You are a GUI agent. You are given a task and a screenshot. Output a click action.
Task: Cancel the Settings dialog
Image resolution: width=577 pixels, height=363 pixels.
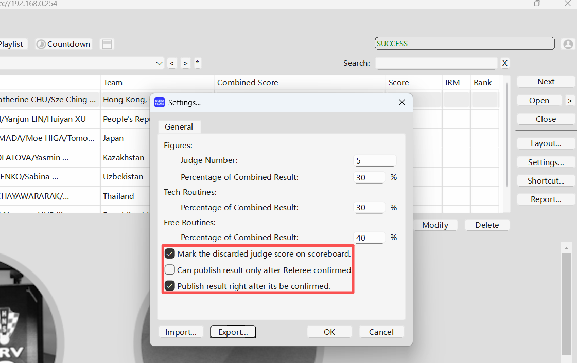(x=381, y=332)
